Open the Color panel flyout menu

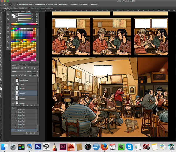click(38, 12)
